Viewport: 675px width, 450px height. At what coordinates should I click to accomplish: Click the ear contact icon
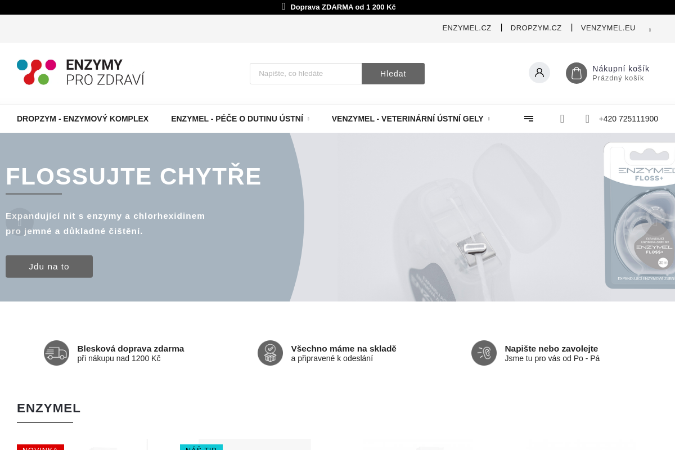coord(484,353)
